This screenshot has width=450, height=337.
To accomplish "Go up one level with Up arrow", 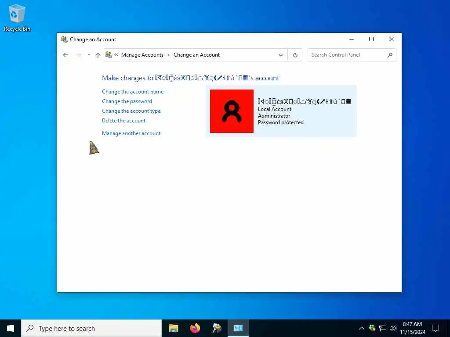I will [x=98, y=55].
